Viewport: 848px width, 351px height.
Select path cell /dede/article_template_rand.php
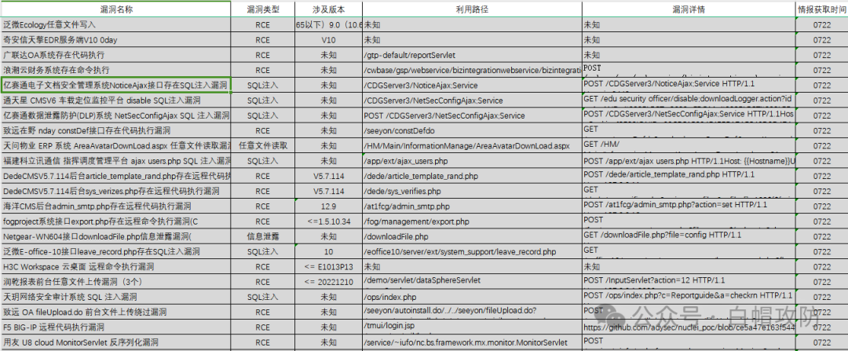(472, 177)
